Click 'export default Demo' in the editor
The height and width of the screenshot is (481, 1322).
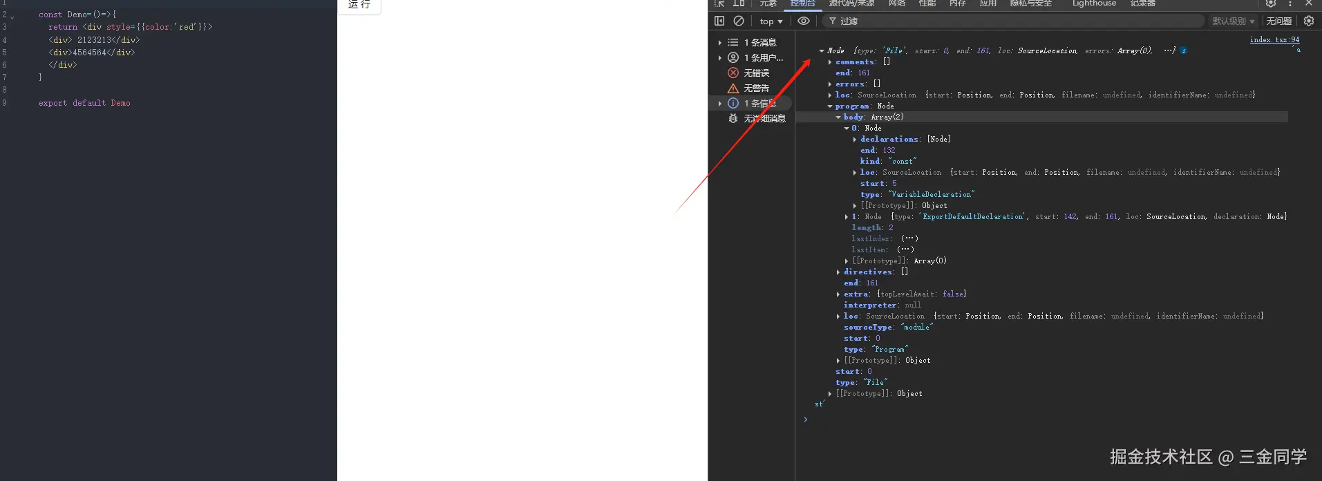coord(84,103)
